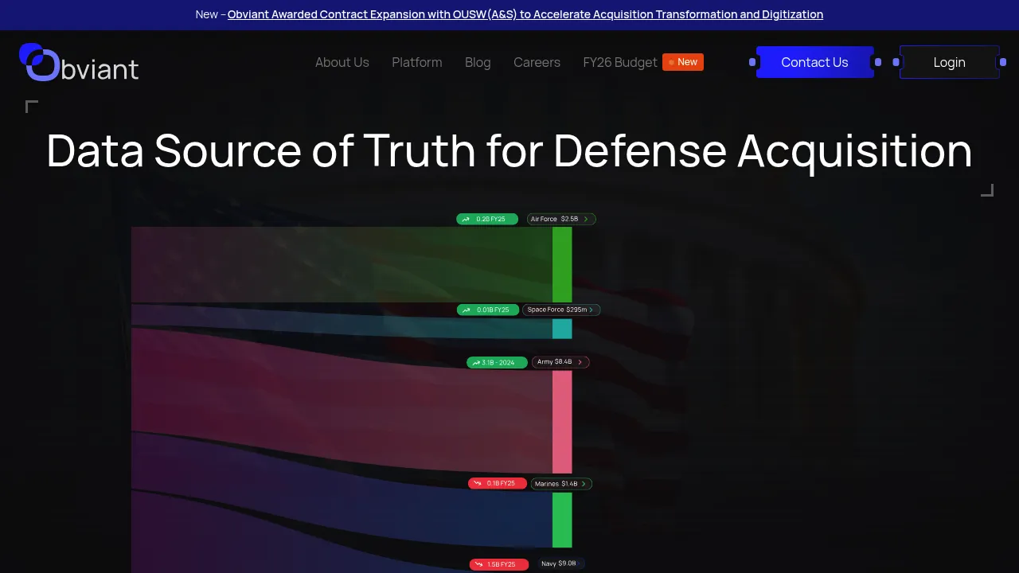The width and height of the screenshot is (1019, 573).
Task: Select the red 1.5B FY25 trend badge
Action: point(498,564)
